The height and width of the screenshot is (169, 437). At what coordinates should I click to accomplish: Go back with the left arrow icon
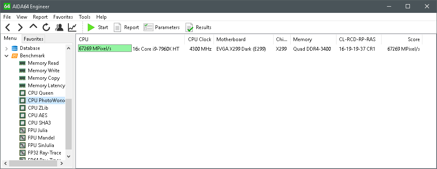(8, 27)
